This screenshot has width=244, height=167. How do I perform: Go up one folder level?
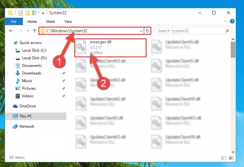35,31
